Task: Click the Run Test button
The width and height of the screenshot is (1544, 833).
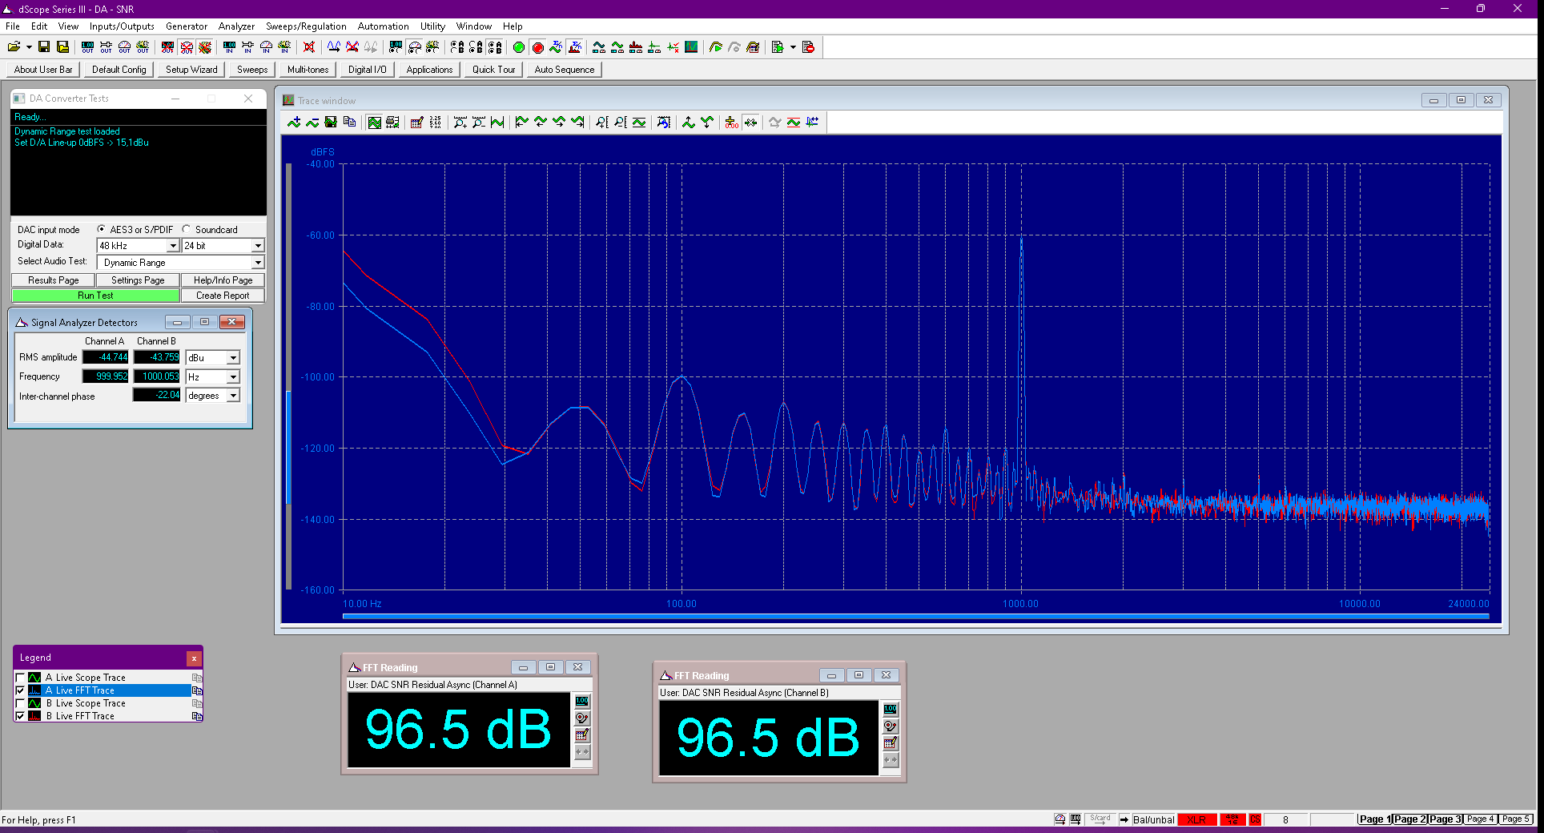Action: tap(95, 296)
